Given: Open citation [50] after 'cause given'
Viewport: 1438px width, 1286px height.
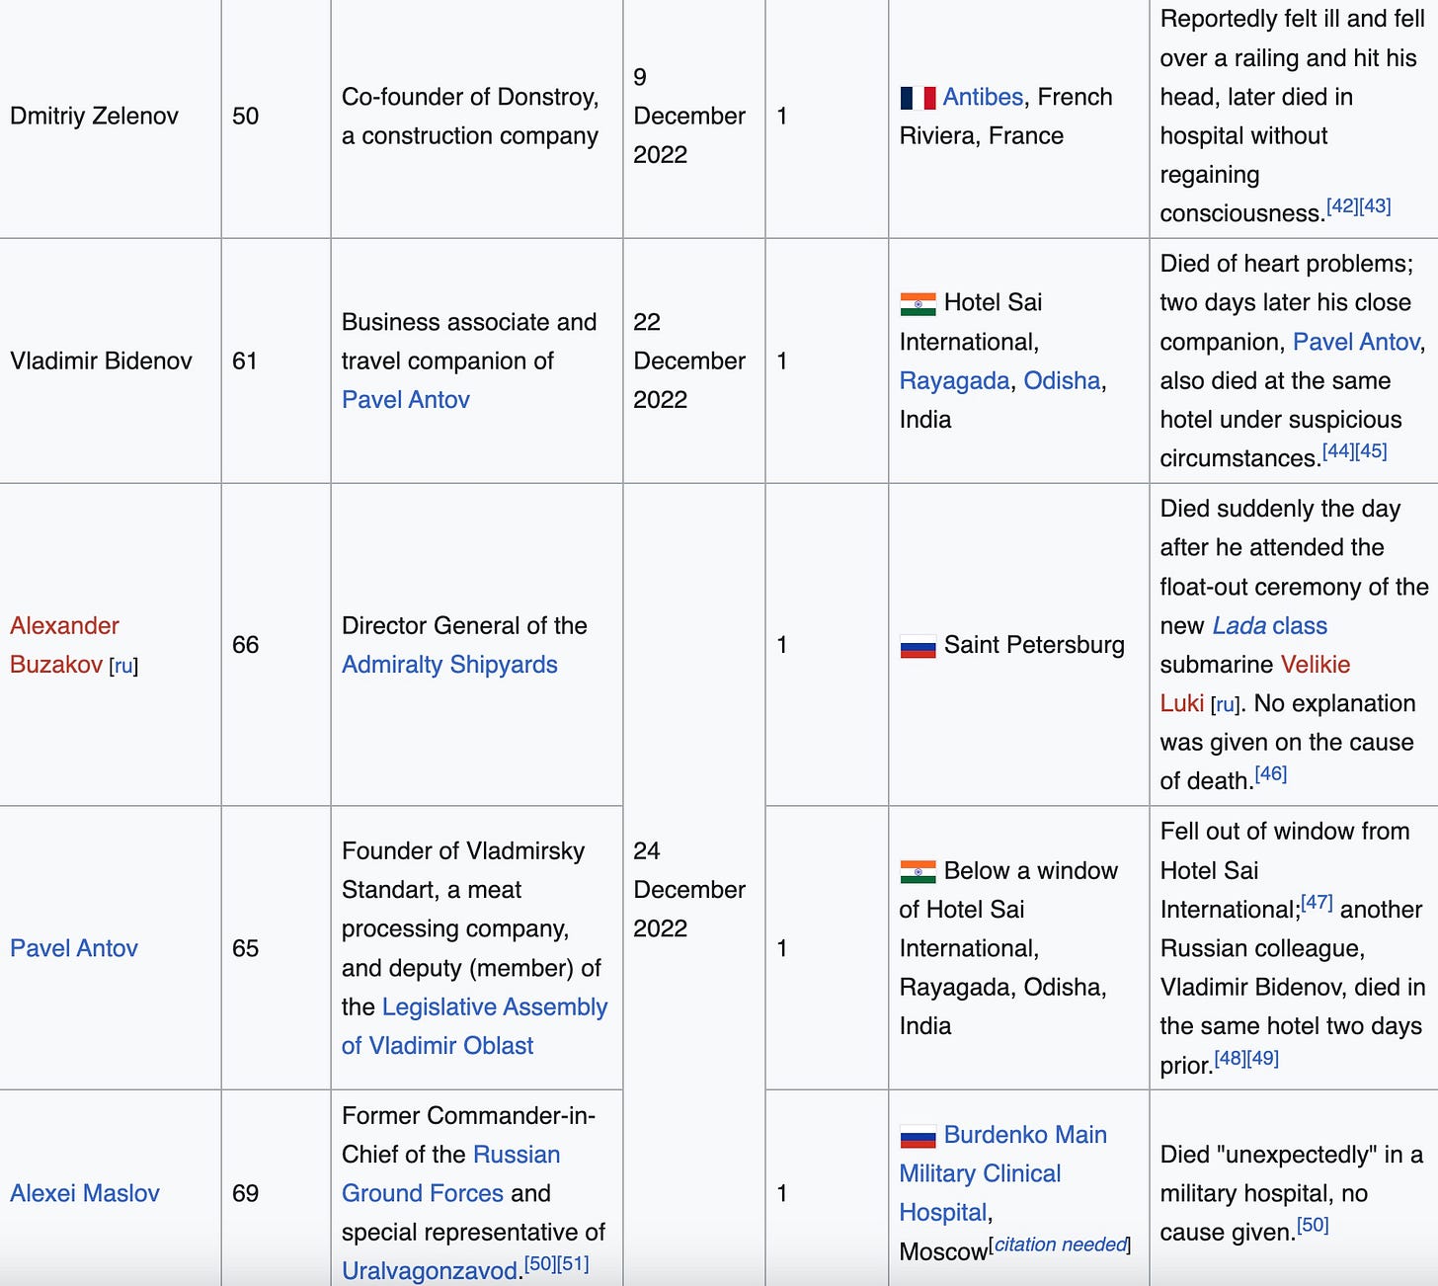Looking at the screenshot, I should 1313,1225.
